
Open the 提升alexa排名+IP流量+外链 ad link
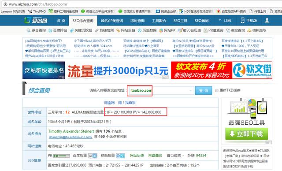tap(44, 56)
